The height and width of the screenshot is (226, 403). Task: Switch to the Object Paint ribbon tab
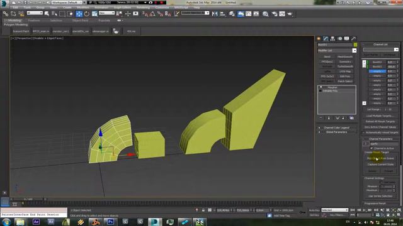click(x=80, y=21)
